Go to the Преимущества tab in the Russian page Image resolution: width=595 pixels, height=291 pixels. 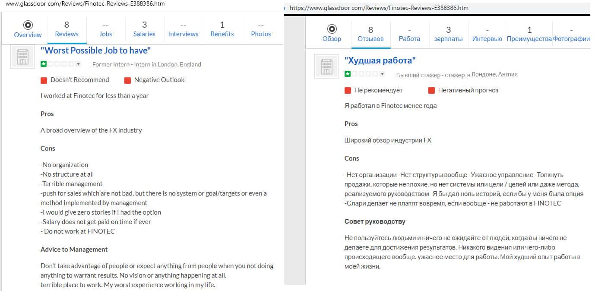(529, 34)
